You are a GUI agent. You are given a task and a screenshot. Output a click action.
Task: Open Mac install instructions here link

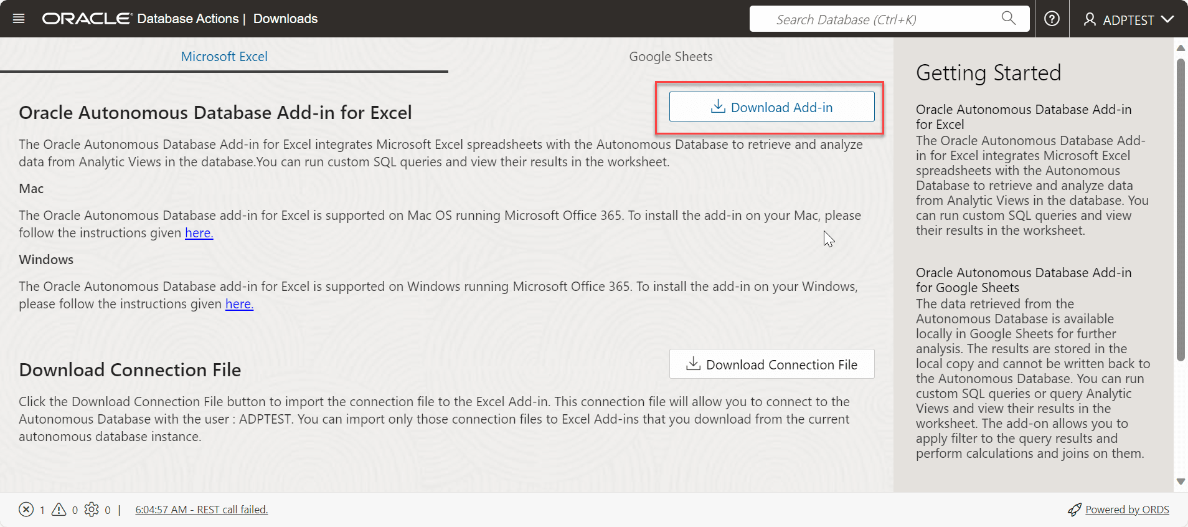point(199,233)
